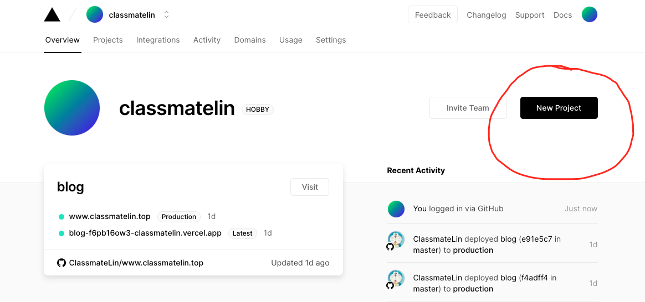
Task: Open the Docs link
Action: click(563, 15)
